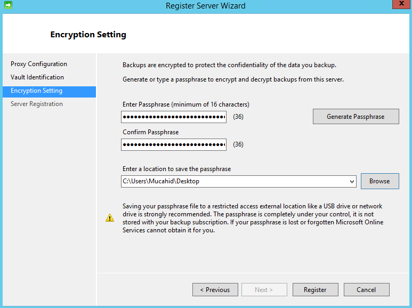
Task: Close the Register Server Wizard window
Action: [x=401, y=4]
